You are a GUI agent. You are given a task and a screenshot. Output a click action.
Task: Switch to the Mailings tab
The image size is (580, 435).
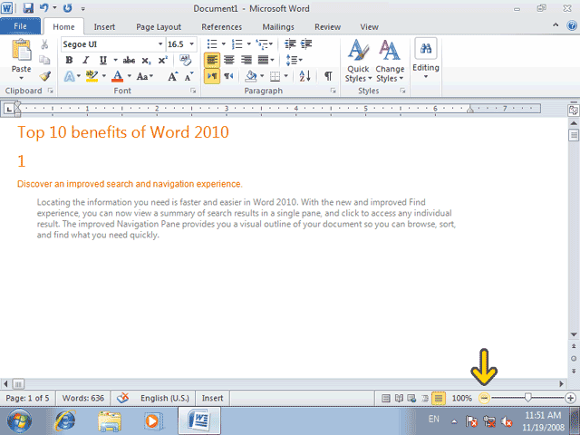click(278, 26)
